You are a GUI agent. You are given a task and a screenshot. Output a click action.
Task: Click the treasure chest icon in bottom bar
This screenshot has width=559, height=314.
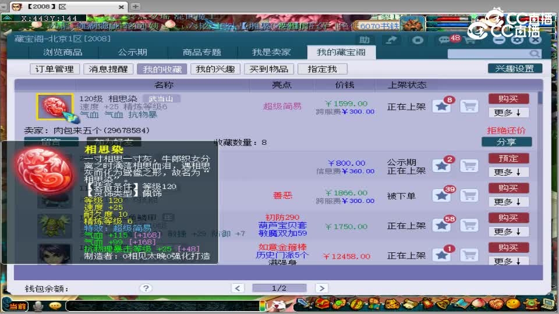point(322,304)
